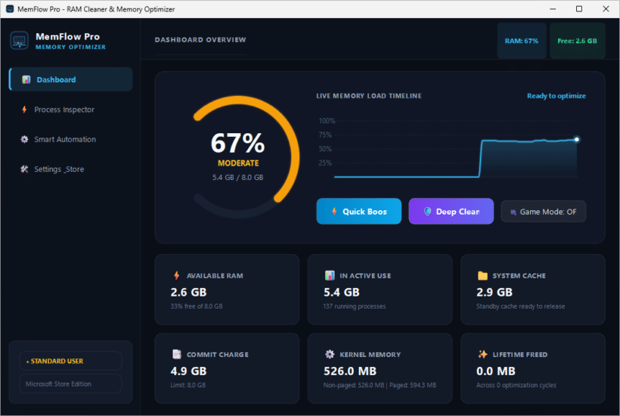Click the current point marker on timeline

[x=577, y=139]
